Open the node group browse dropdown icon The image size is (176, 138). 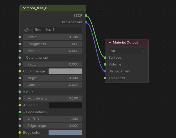(28, 30)
